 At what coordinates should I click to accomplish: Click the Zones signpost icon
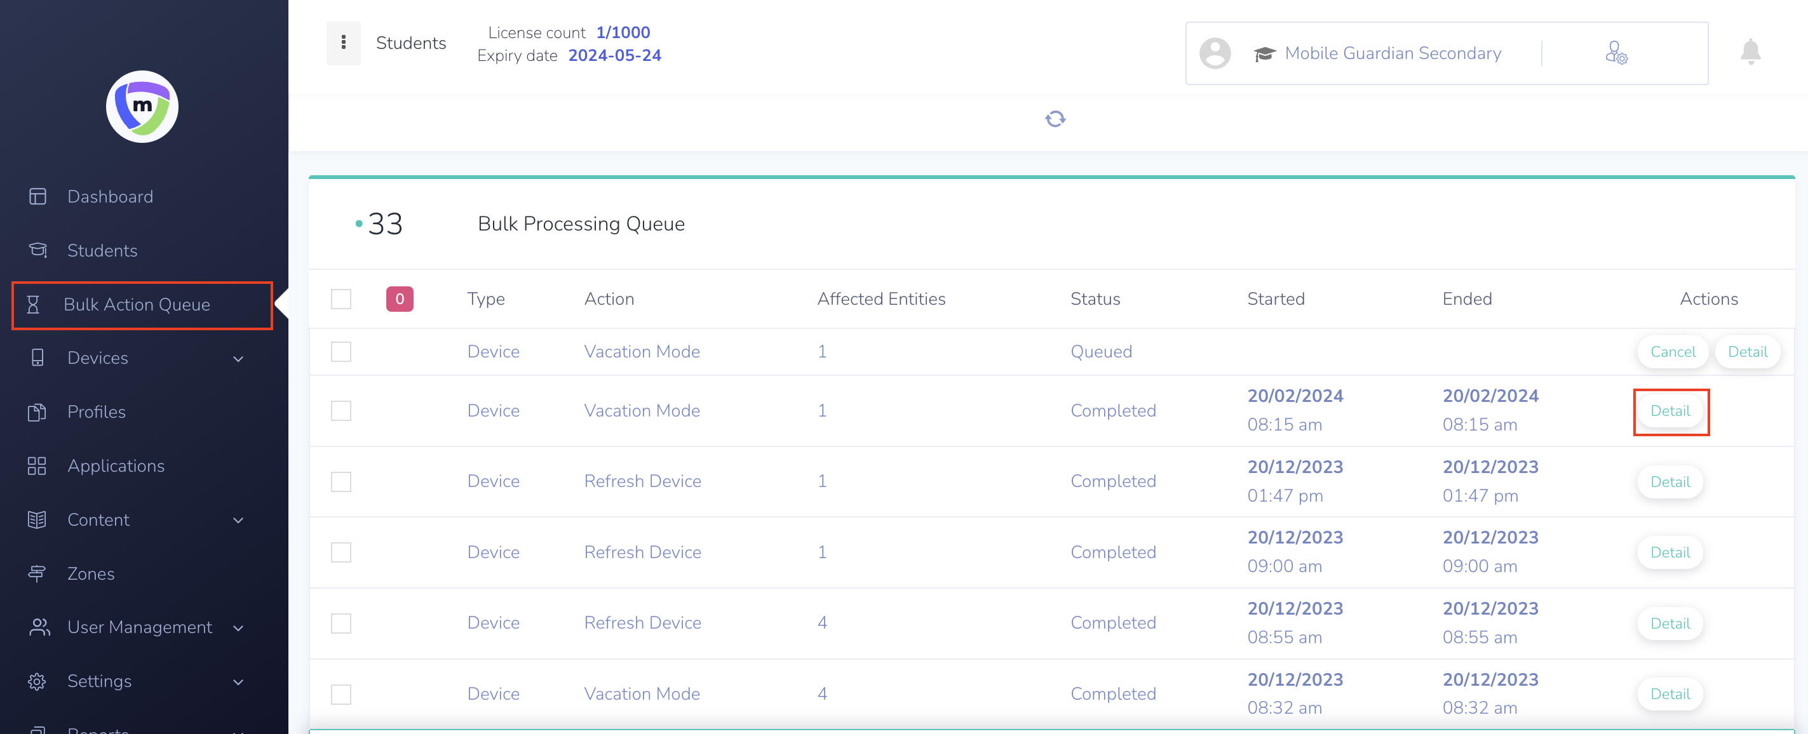pos(38,573)
